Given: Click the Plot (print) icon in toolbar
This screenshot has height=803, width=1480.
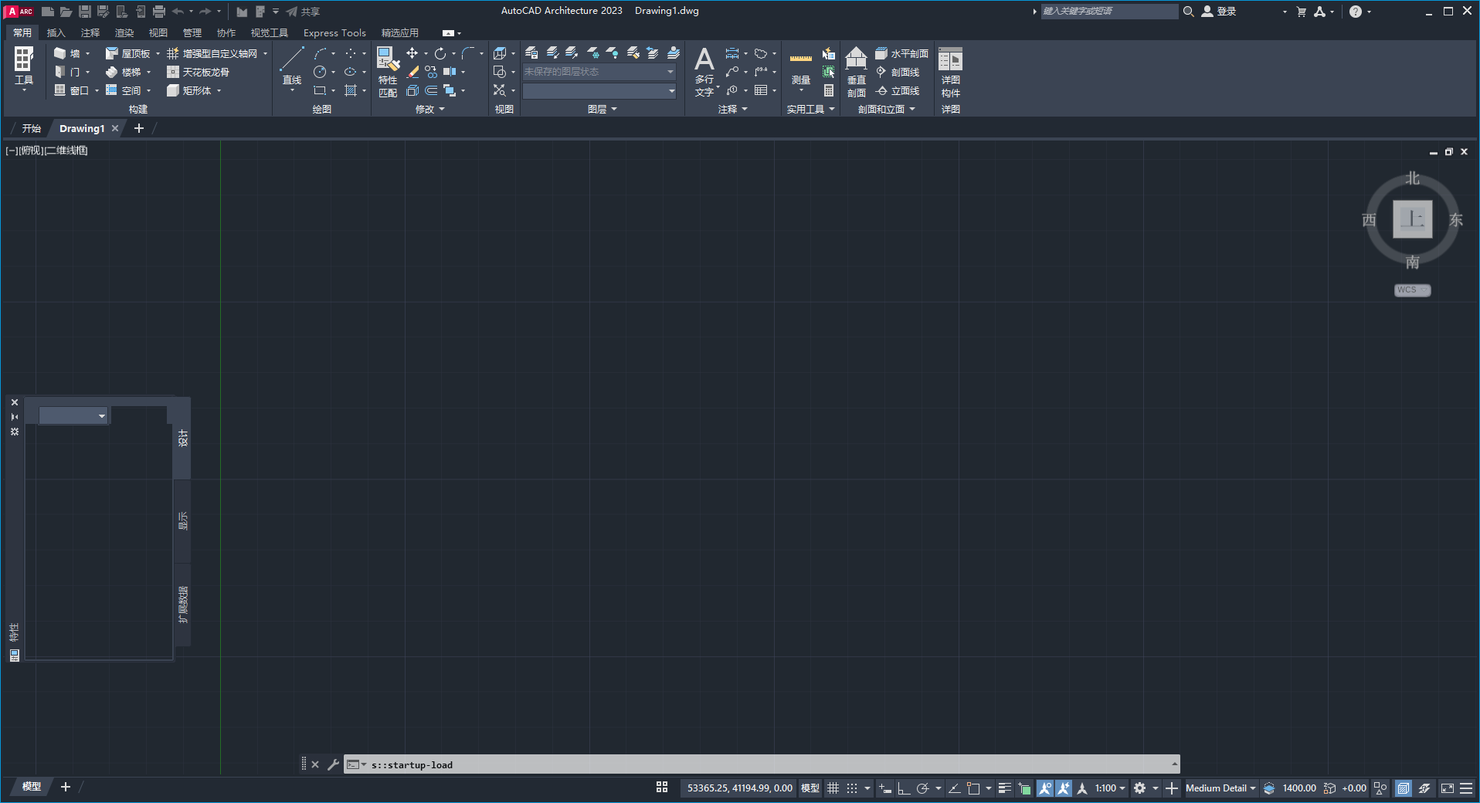Looking at the screenshot, I should click(x=159, y=12).
